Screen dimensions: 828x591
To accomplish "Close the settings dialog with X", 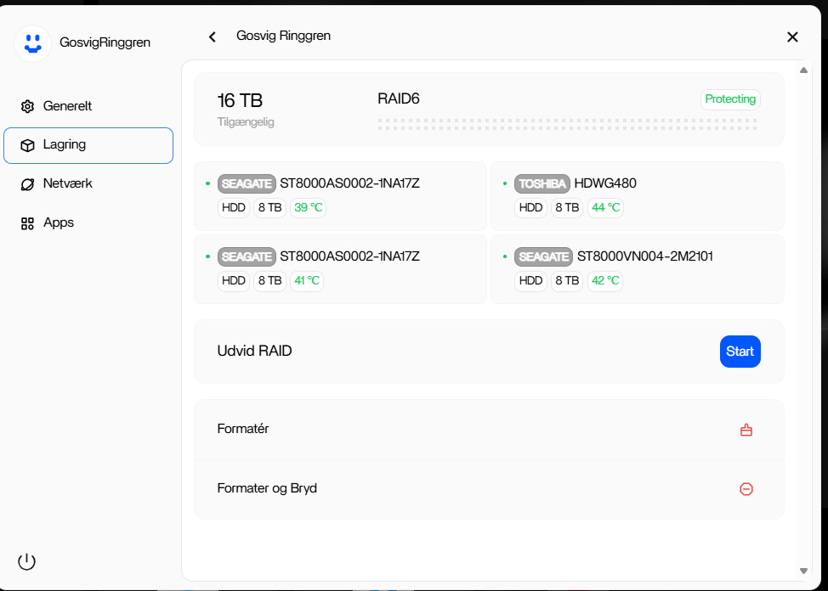I will [x=792, y=37].
